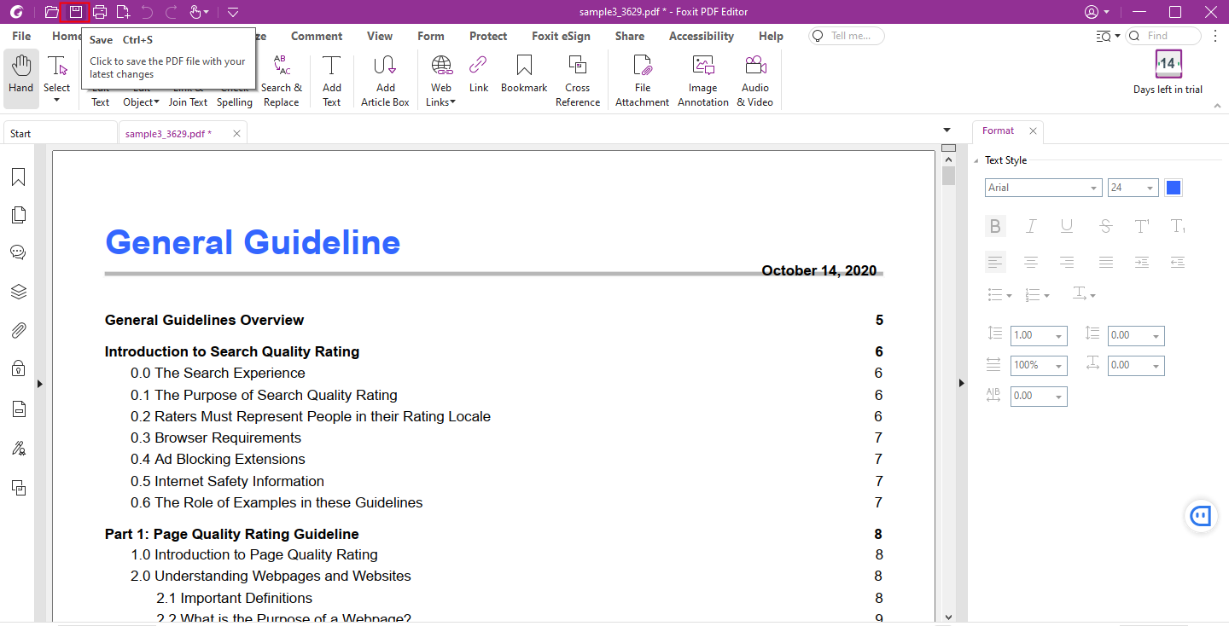The image size is (1229, 626).
Task: Toggle Bold in the Format panel
Action: 995,226
